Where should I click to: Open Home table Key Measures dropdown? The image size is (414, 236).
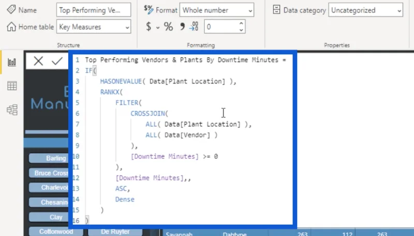pos(94,27)
